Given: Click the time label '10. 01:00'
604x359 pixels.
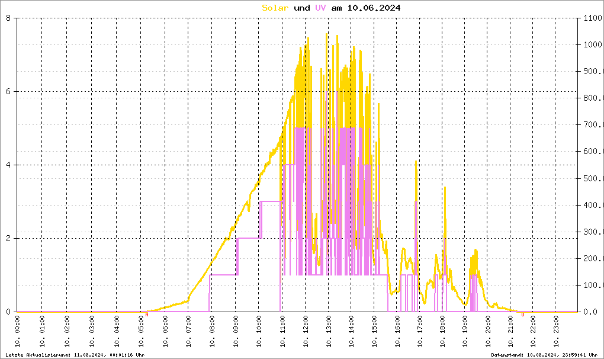Looking at the screenshot, I should 42,331.
